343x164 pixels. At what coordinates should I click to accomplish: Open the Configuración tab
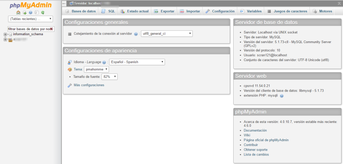point(220,11)
